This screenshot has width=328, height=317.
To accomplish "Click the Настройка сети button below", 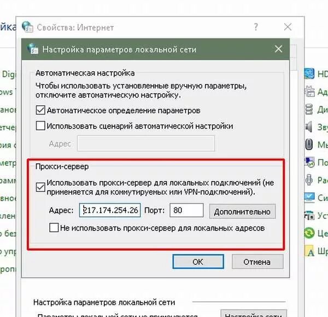I will click(x=254, y=313).
